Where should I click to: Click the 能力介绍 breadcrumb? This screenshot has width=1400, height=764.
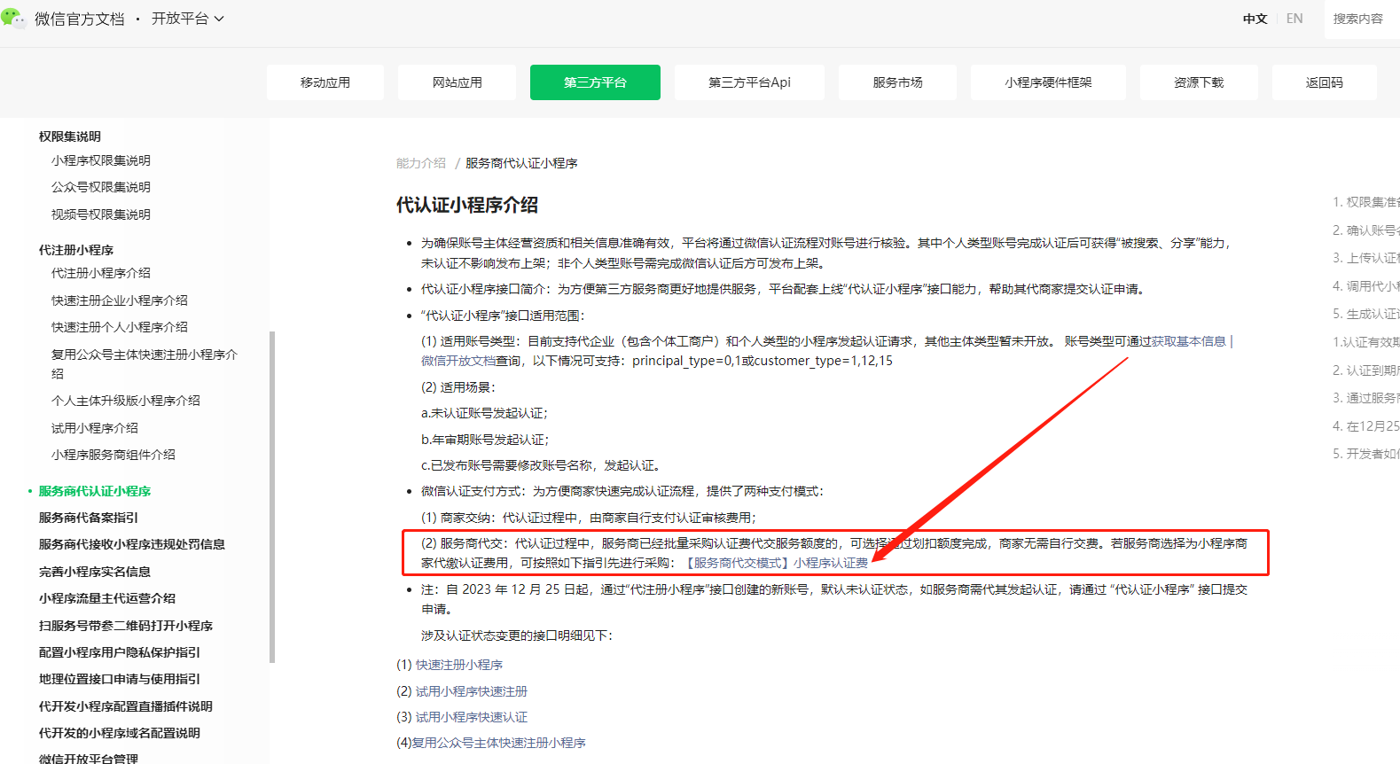[x=421, y=163]
